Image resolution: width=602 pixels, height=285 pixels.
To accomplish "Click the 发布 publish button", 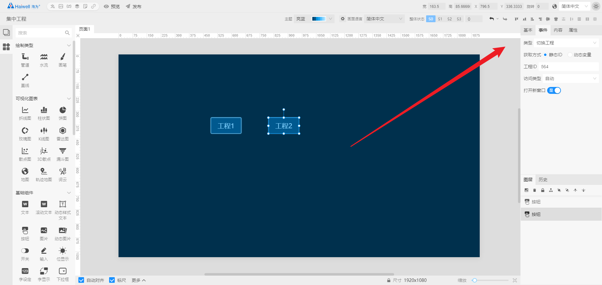I will [x=134, y=6].
